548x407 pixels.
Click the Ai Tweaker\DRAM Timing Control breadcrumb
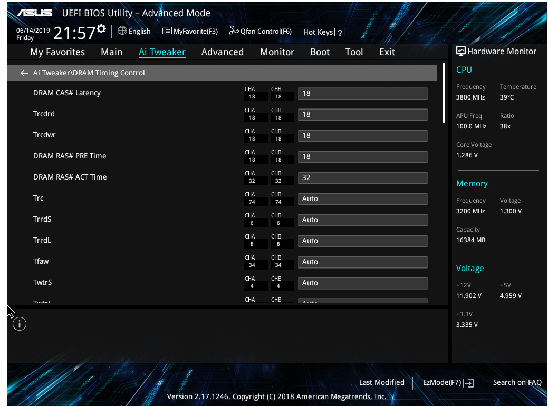pos(89,73)
